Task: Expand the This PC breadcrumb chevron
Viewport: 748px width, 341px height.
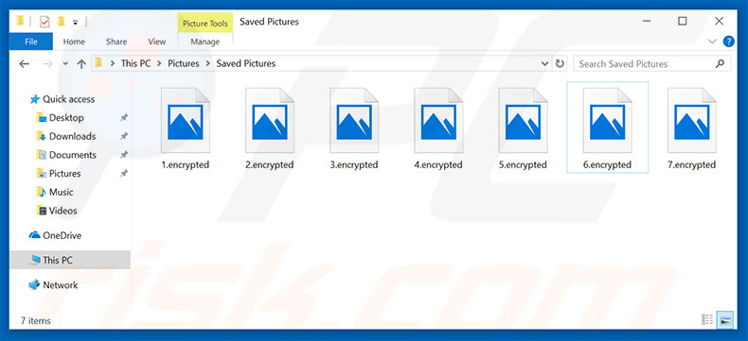Action: [159, 63]
